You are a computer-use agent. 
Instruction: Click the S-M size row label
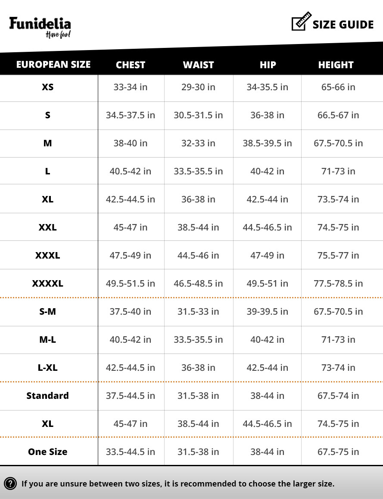(48, 311)
